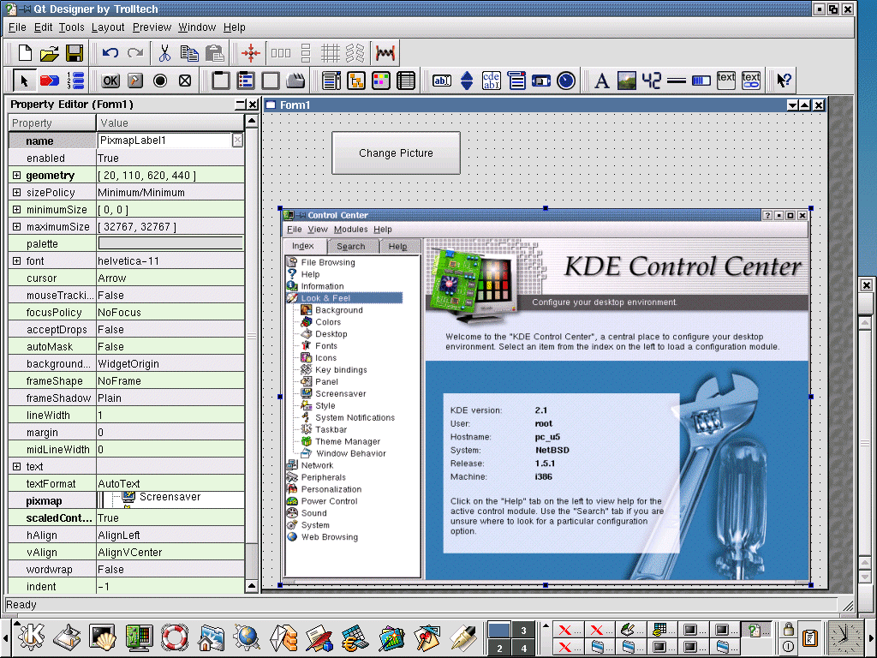Click the hAlign value AlignLeft

point(170,535)
